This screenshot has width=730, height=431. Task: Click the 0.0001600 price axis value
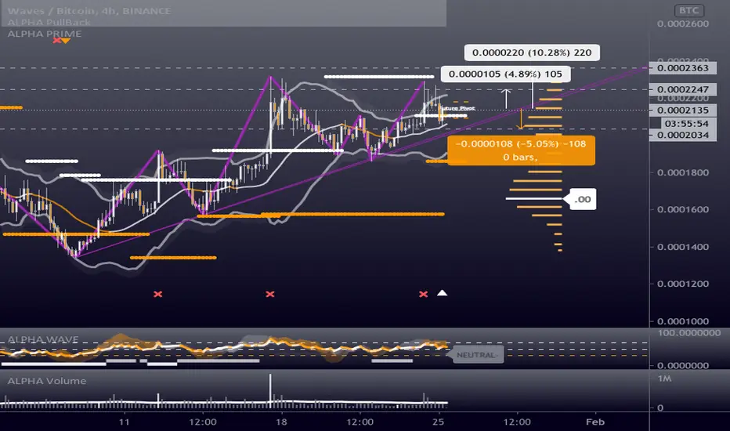click(x=682, y=210)
